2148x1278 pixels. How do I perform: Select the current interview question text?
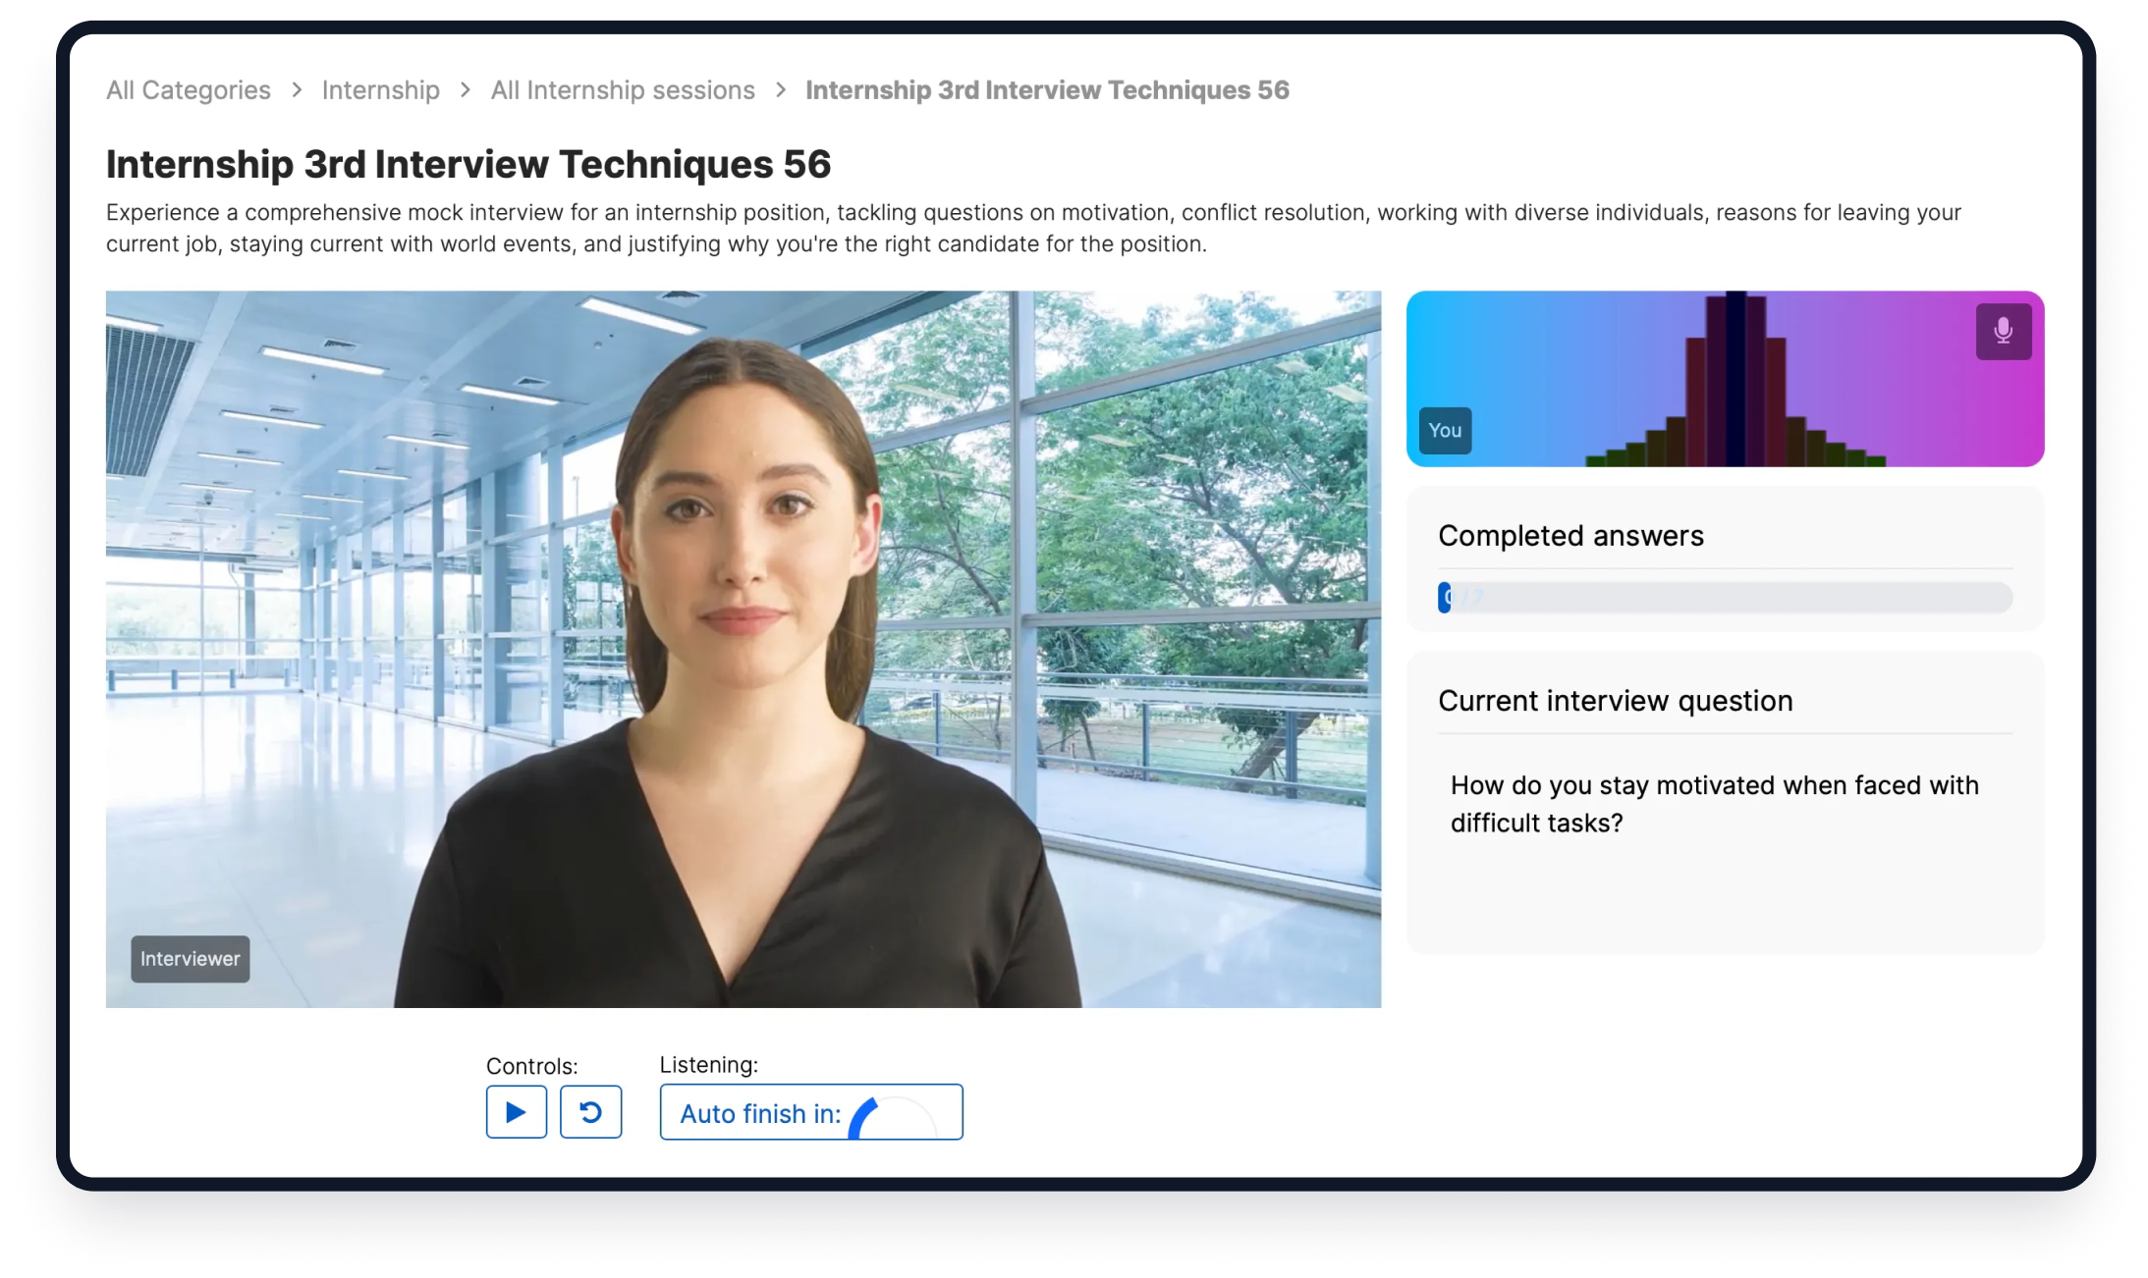[x=1713, y=804]
